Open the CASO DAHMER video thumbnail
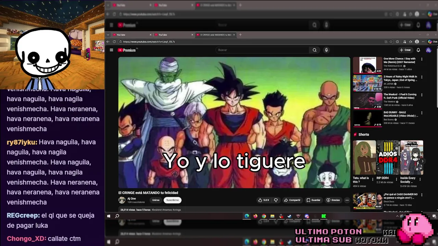The height and width of the screenshot is (246, 438). pyautogui.click(x=368, y=201)
